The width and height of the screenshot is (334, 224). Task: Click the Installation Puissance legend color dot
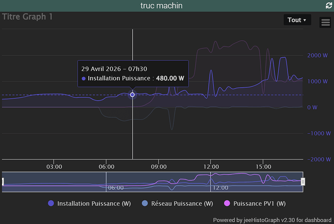click(x=51, y=203)
